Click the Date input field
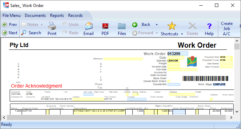 tap(176, 58)
